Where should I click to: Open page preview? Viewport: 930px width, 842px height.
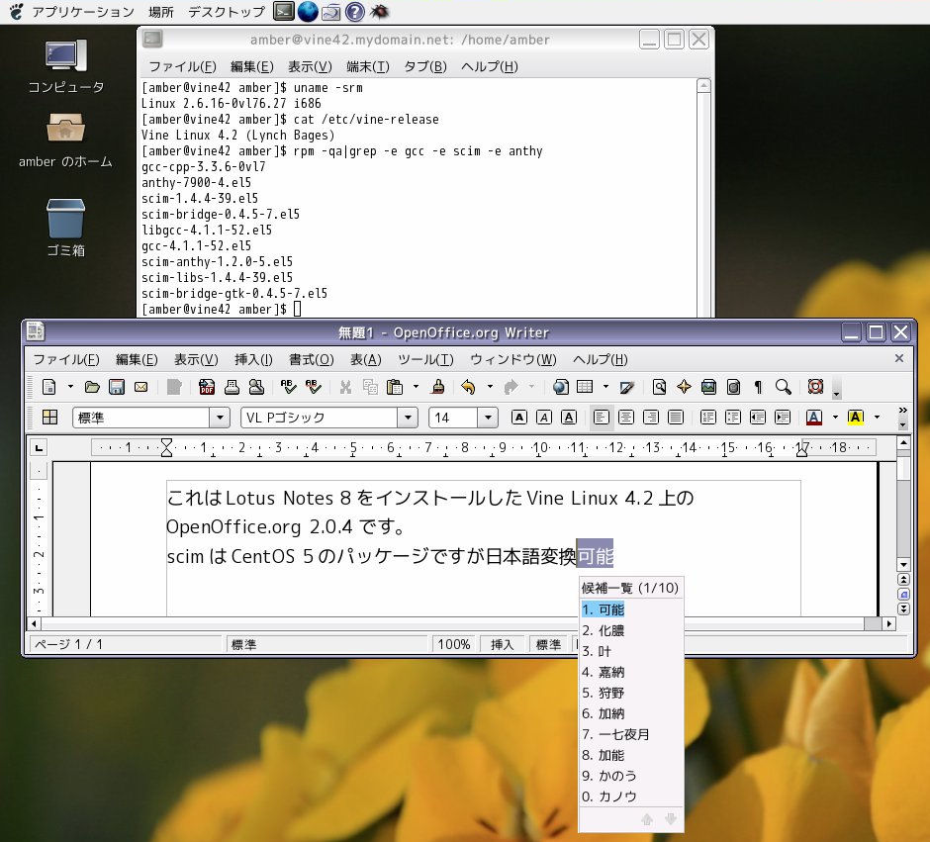tap(256, 387)
